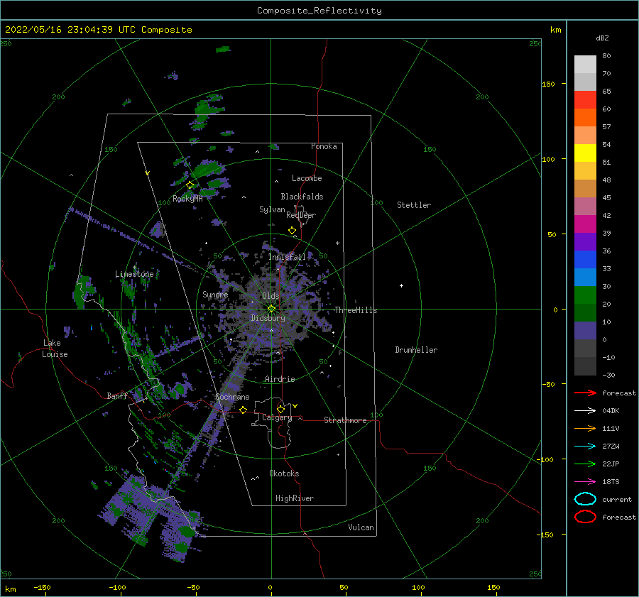The width and height of the screenshot is (639, 597).
Task: Click the 18TS legend label
Action: [611, 482]
